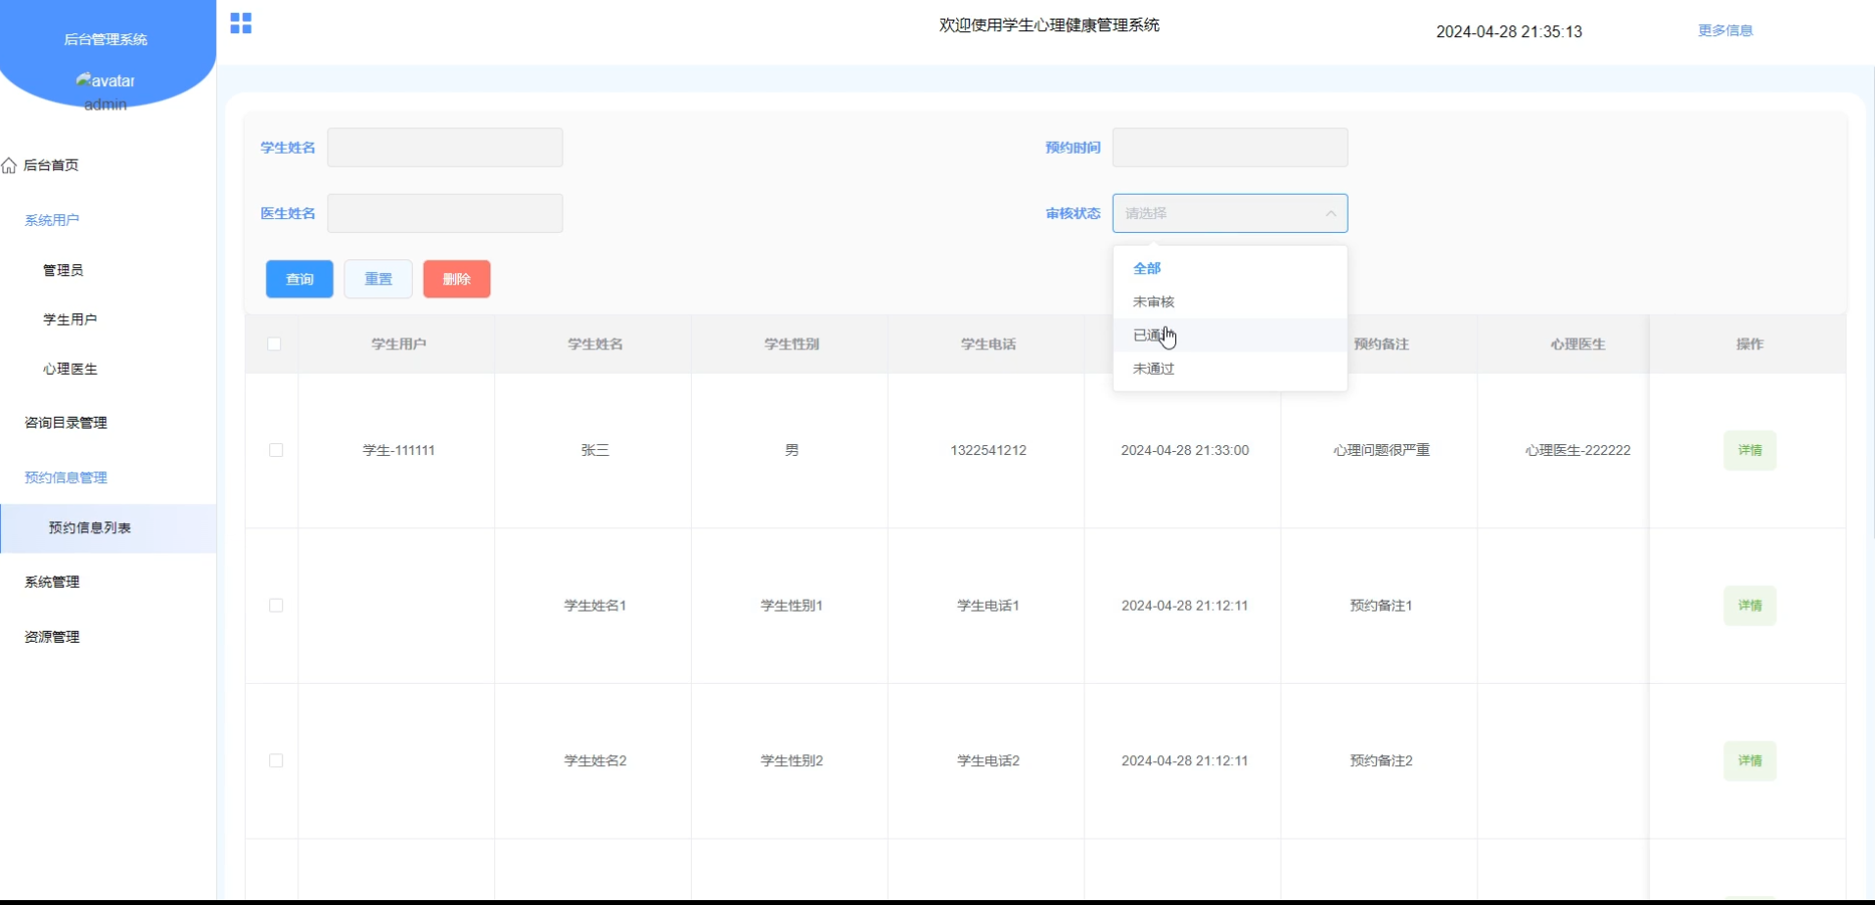
Task: Click the admin avatar image
Action: click(106, 80)
